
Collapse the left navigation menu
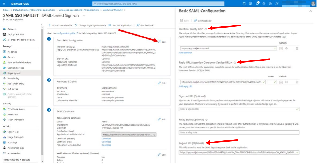click(42, 24)
